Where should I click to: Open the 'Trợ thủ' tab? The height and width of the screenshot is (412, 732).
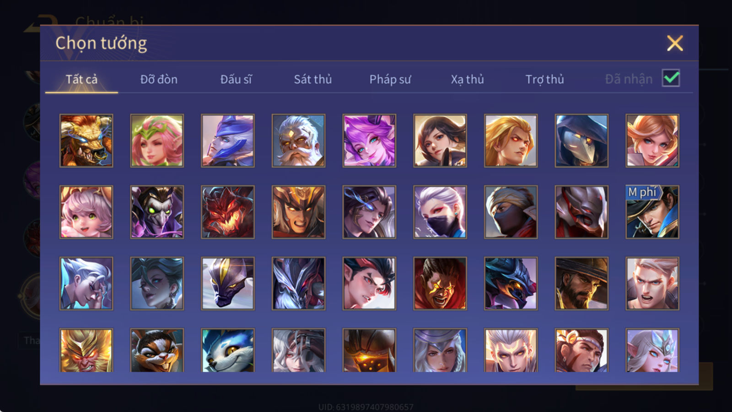point(544,79)
